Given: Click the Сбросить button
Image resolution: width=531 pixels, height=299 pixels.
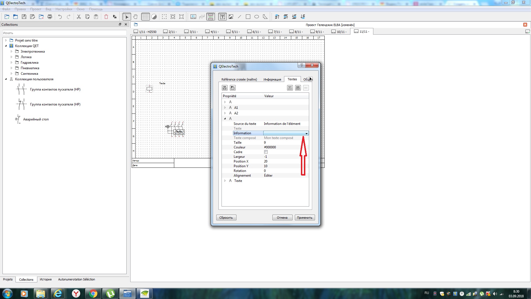Looking at the screenshot, I should point(226,218).
